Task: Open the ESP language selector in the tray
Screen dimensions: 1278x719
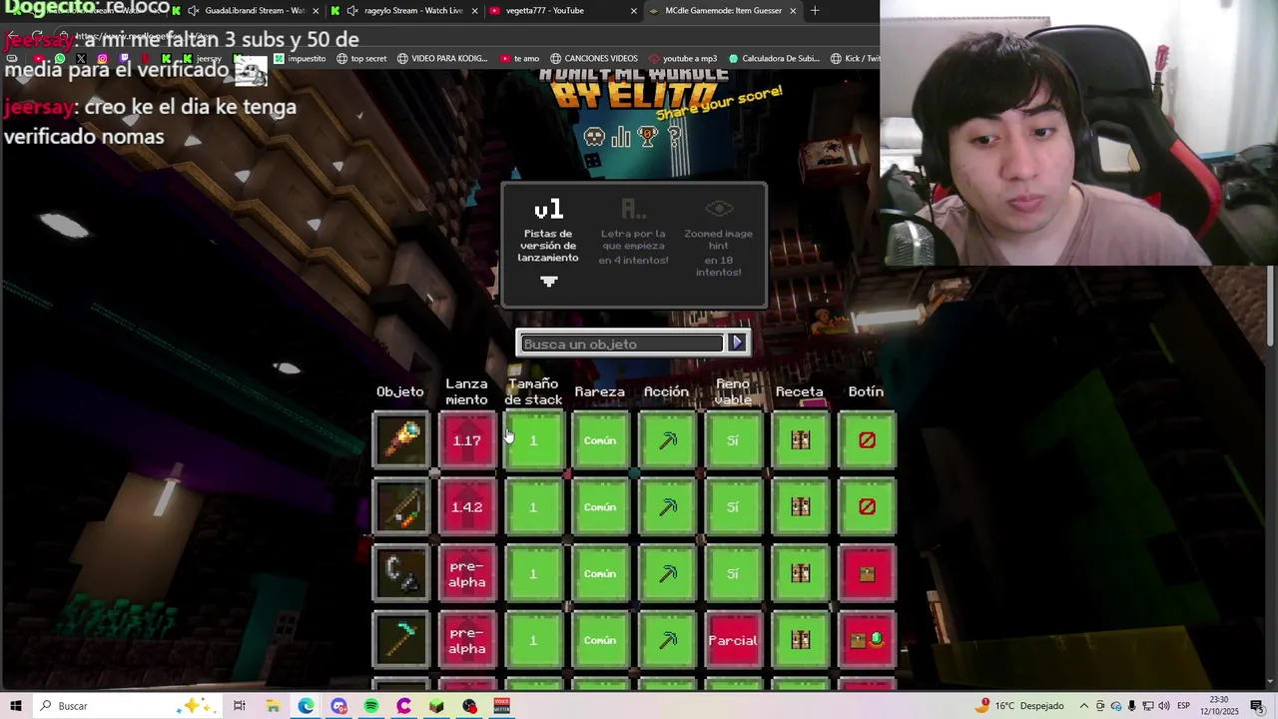Action: 1182,706
